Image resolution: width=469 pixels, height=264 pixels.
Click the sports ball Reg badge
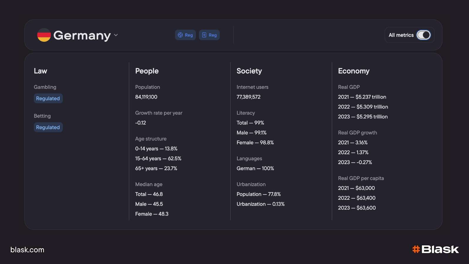185,35
